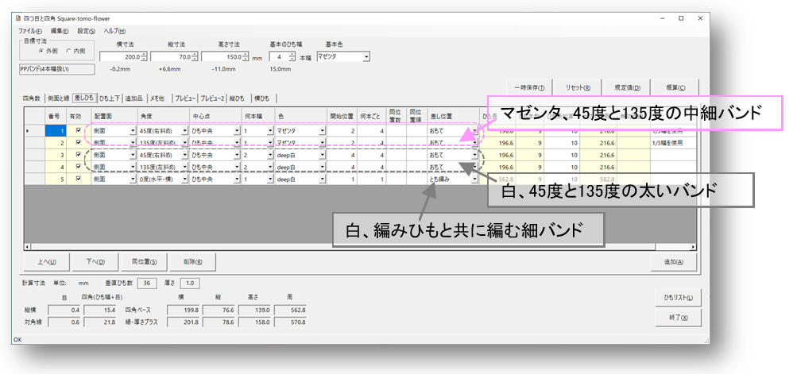The width and height of the screenshot is (797, 374).
Task: Click the 垂直ひも数 36 field
Action: (x=147, y=283)
